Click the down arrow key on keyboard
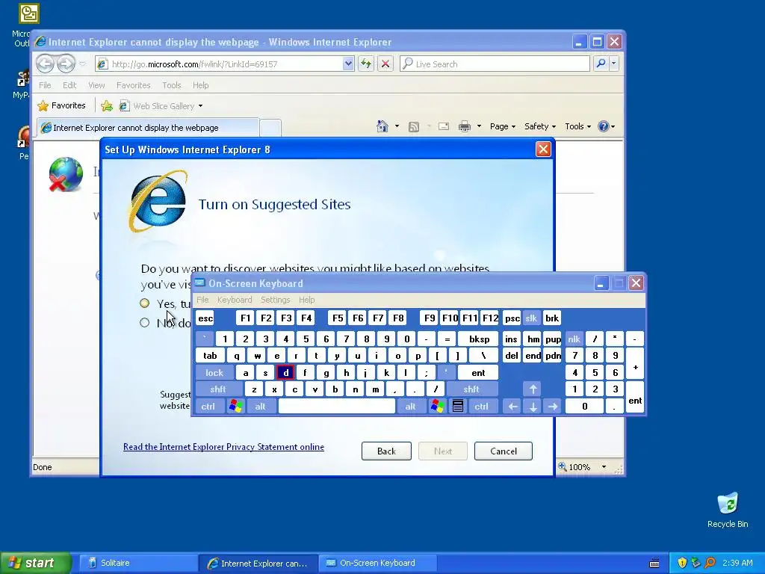The height and width of the screenshot is (574, 765). tap(533, 406)
